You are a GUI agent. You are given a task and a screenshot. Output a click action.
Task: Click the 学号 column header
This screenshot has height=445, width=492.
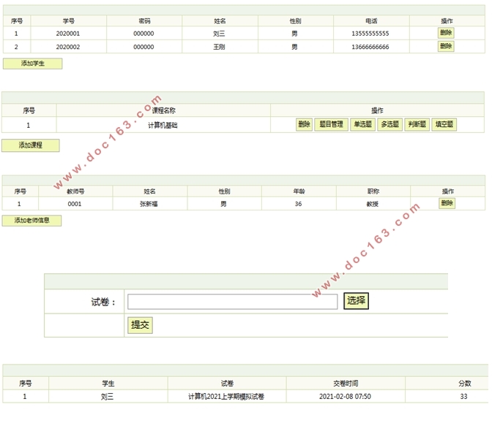pyautogui.click(x=69, y=21)
